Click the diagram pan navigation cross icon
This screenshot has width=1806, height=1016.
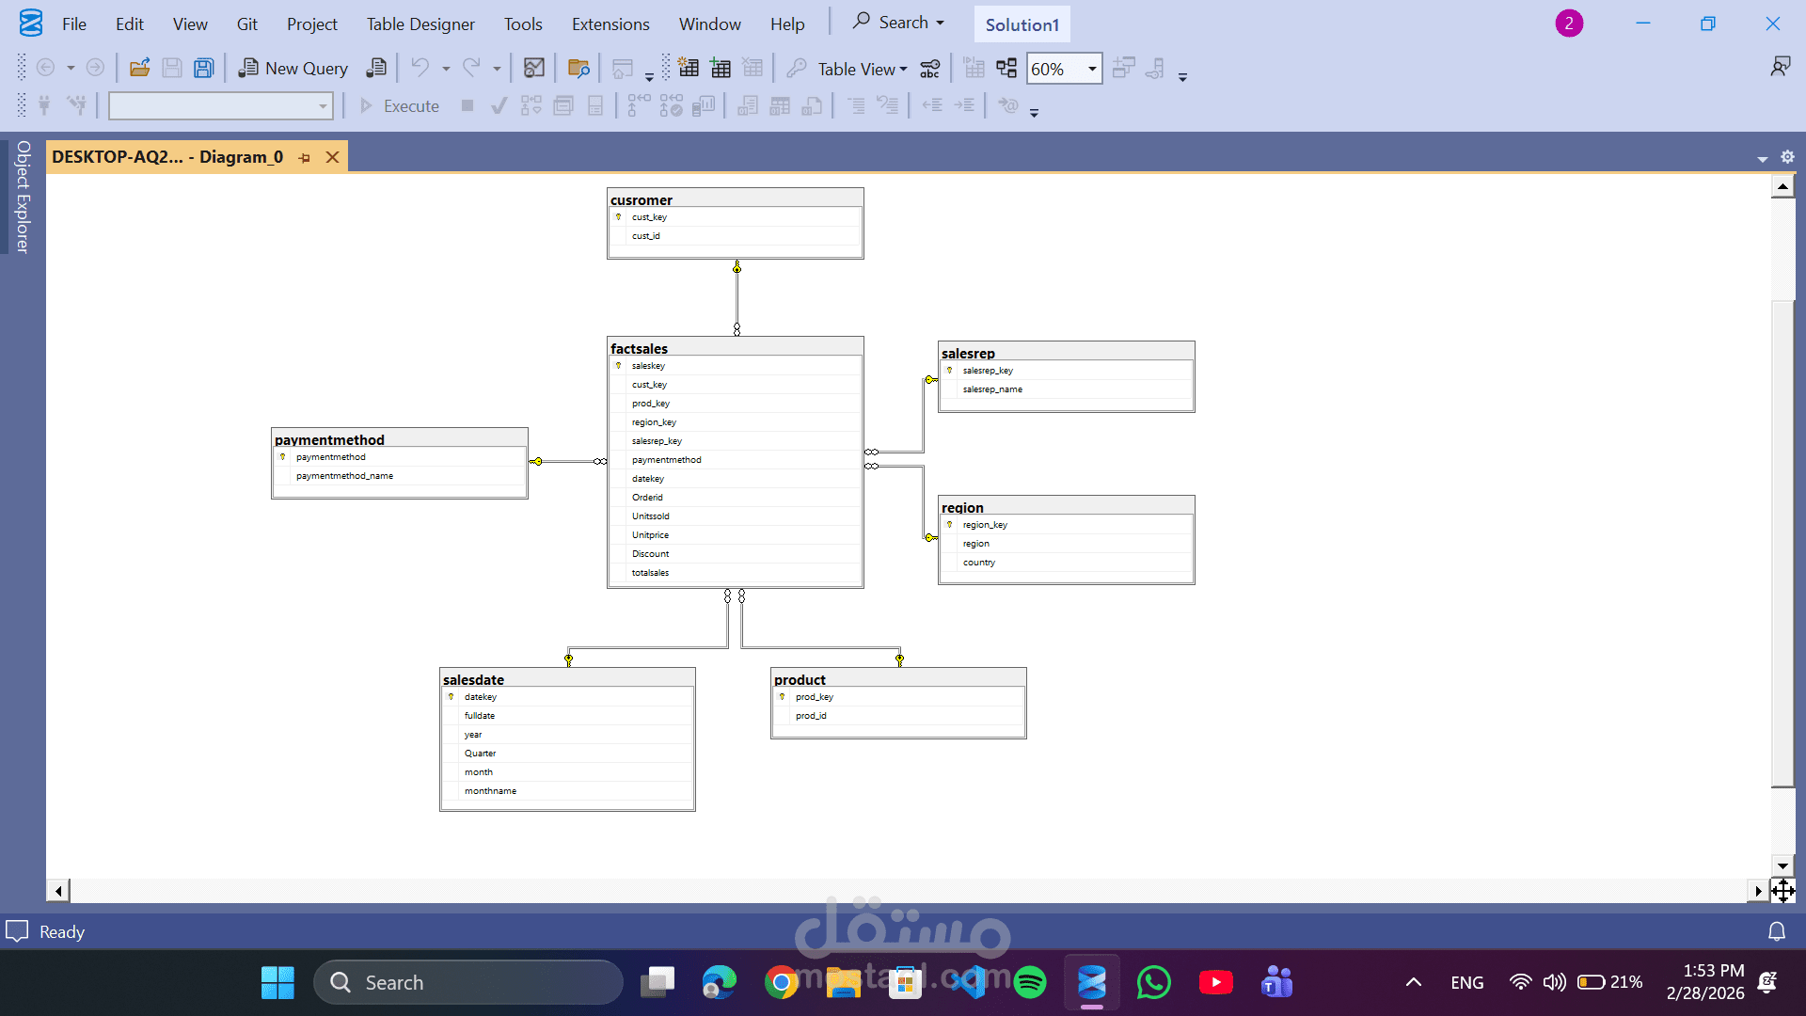pyautogui.click(x=1782, y=890)
